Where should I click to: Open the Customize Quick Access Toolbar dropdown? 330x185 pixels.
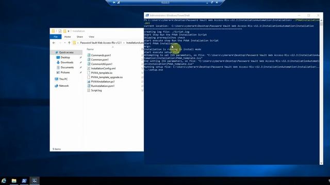69,31
